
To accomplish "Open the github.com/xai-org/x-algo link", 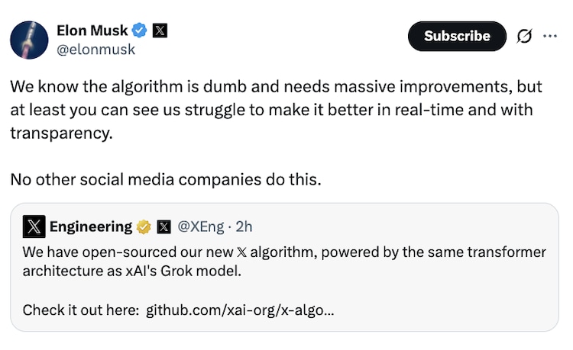I will tap(239, 310).
